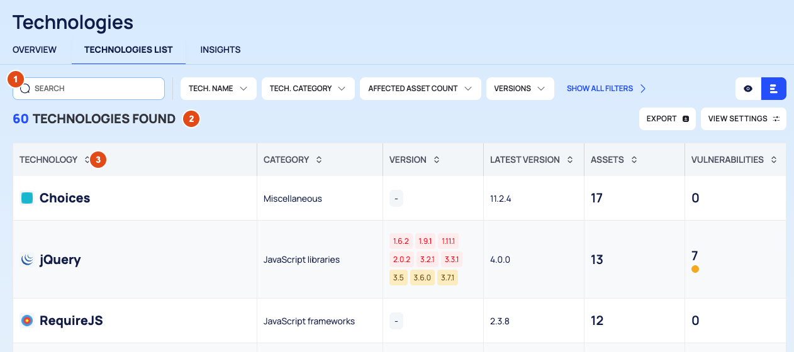
Task: Click jQuery version tag 1.6.2
Action: 401,241
